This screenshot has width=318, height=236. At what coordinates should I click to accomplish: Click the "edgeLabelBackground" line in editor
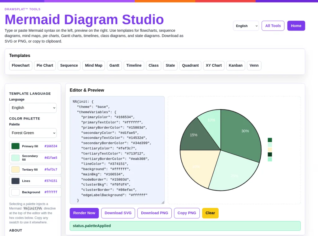(x=114, y=195)
